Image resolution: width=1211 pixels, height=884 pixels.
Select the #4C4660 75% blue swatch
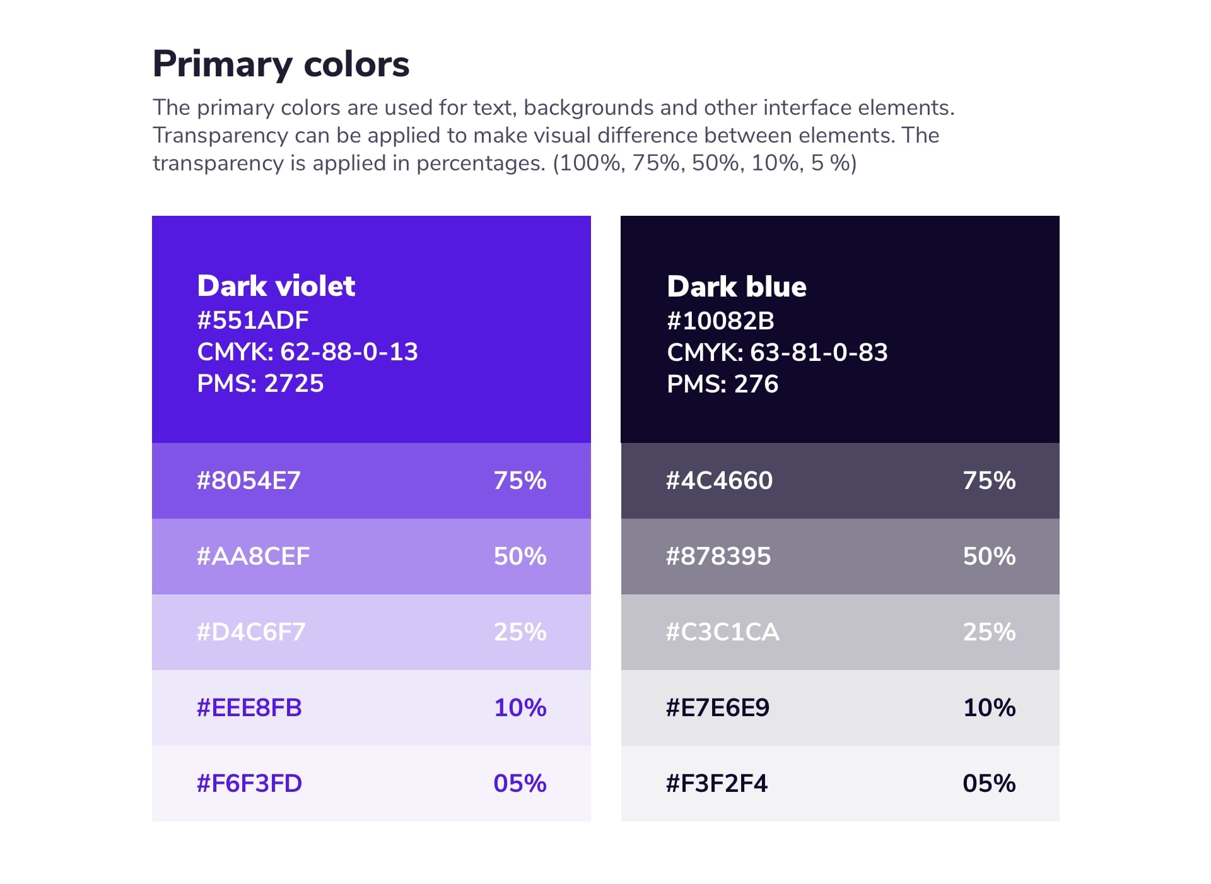pos(840,481)
